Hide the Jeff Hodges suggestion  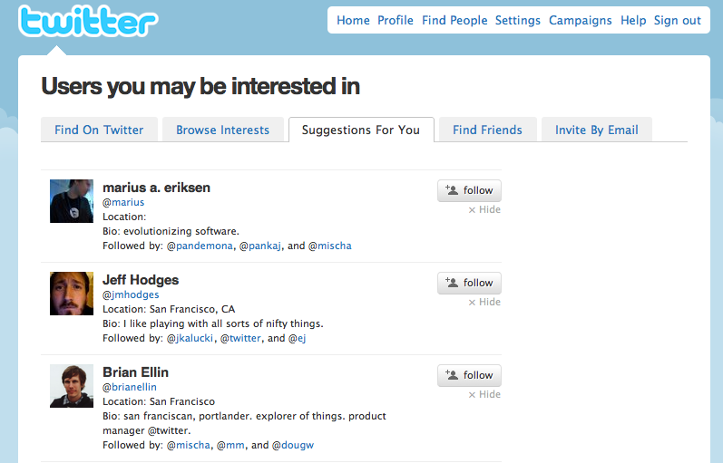tap(484, 303)
